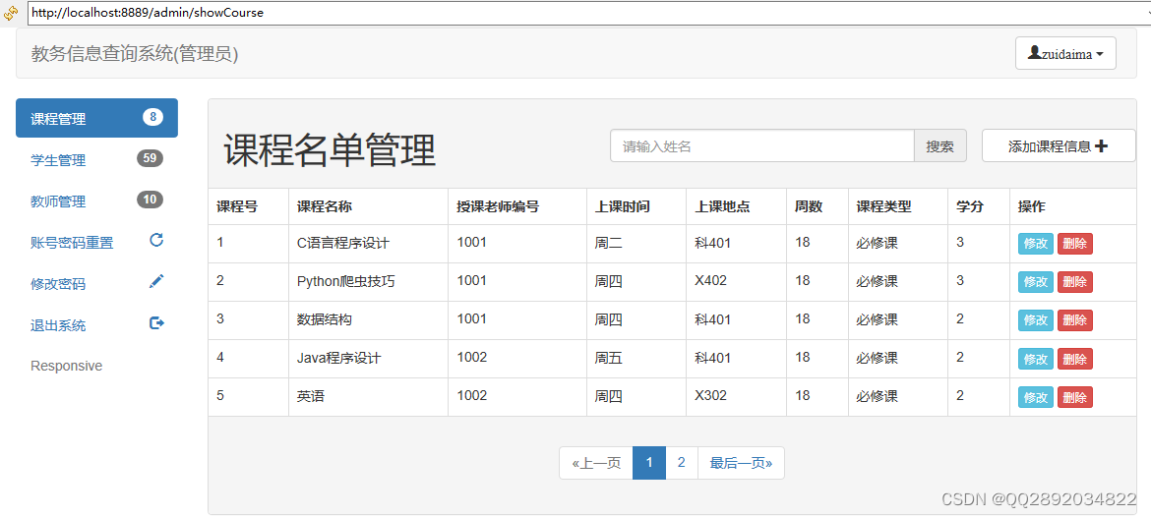Go to page 2 of course list
1151x517 pixels.
tap(681, 463)
